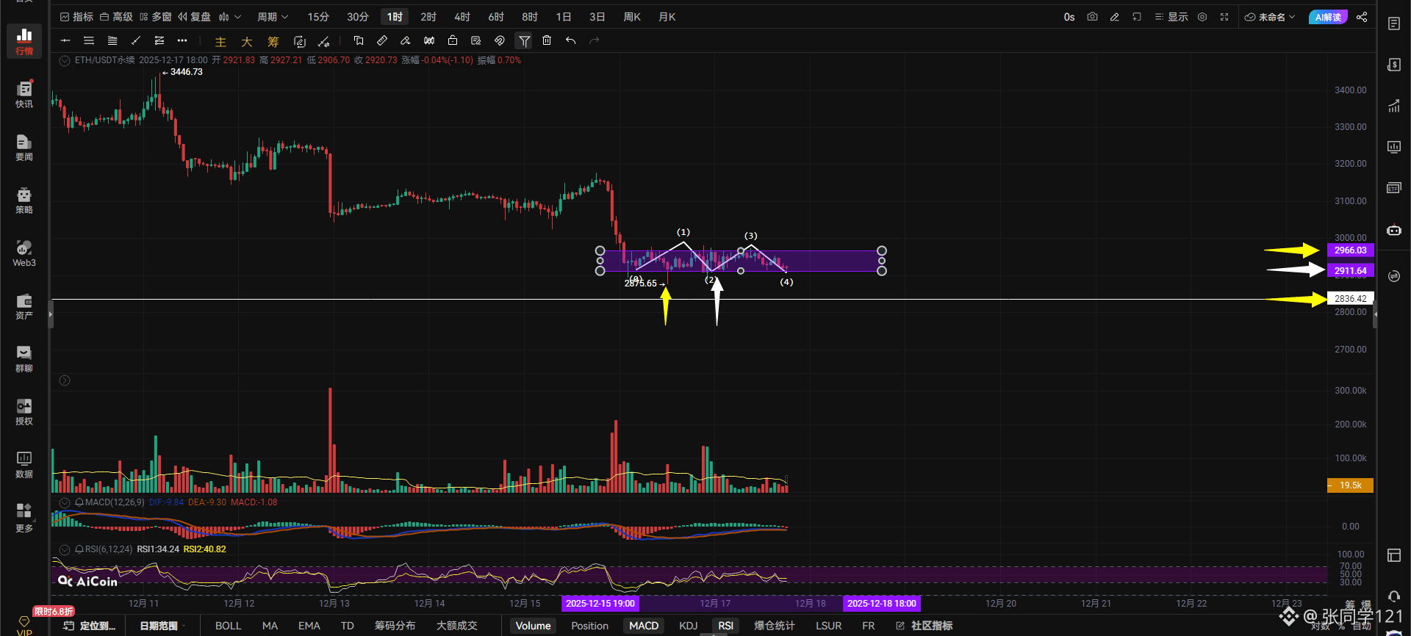
Task: Collapse the volume pane expander
Action: point(65,380)
